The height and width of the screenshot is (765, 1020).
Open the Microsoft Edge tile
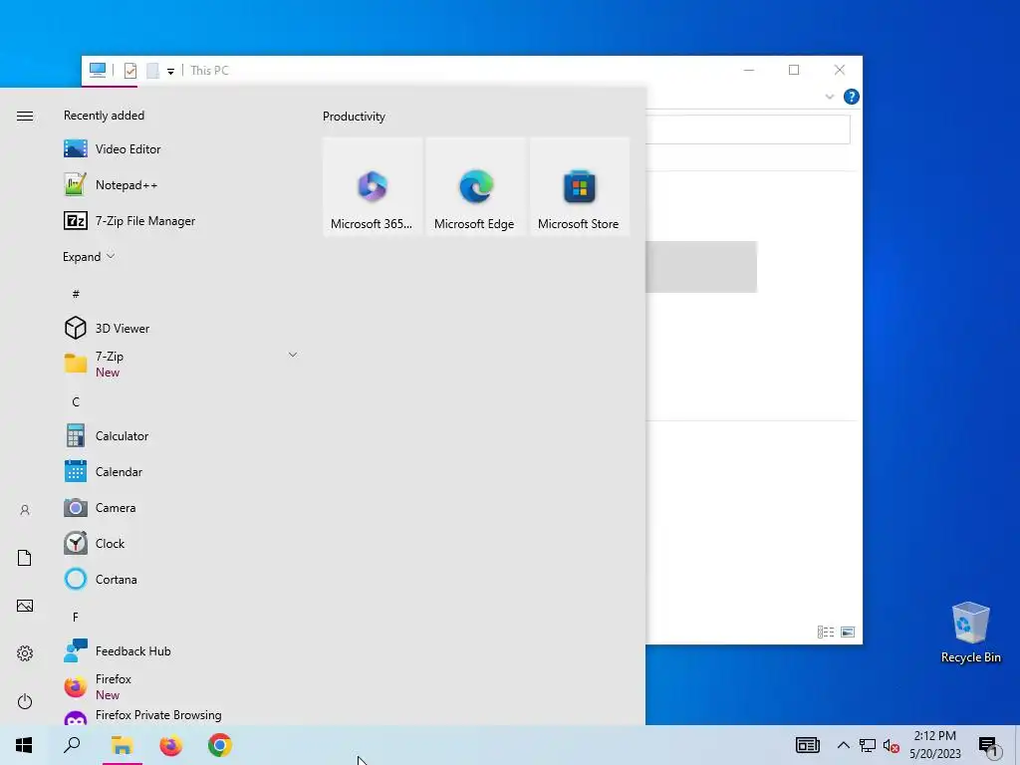(x=475, y=186)
